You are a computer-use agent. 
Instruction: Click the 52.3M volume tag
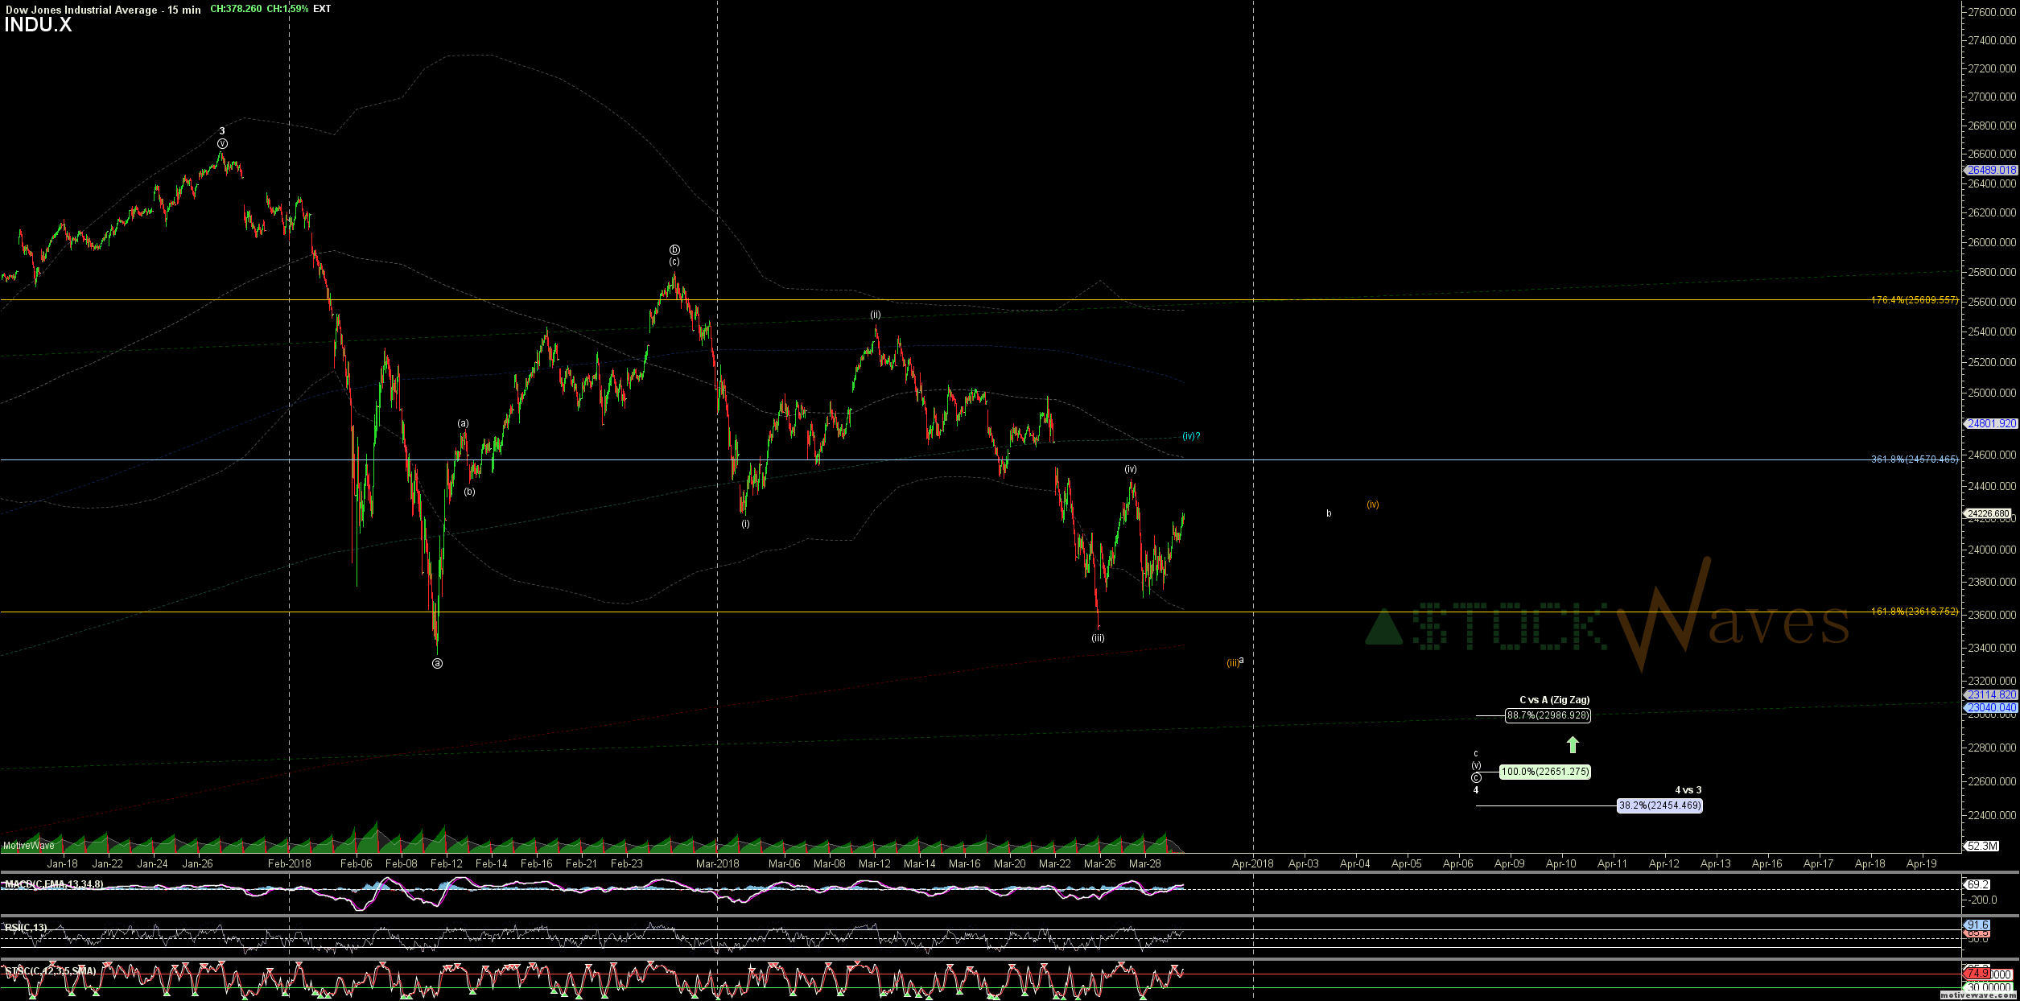tap(1981, 846)
